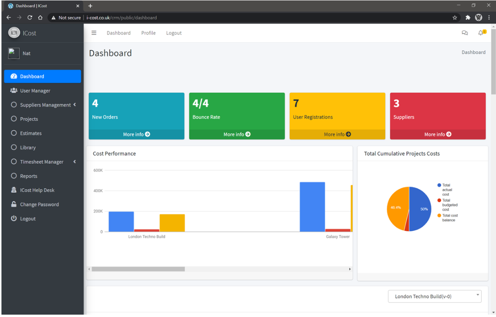Bookmark this page with star icon
The width and height of the screenshot is (496, 317).
[454, 17]
